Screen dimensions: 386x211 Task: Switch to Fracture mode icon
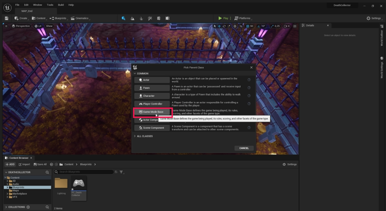[158, 18]
